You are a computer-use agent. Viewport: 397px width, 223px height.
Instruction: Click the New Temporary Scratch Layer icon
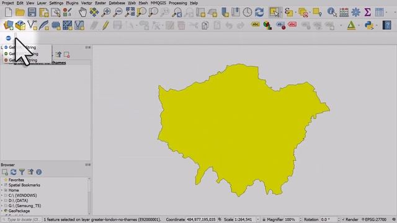click(x=56, y=25)
